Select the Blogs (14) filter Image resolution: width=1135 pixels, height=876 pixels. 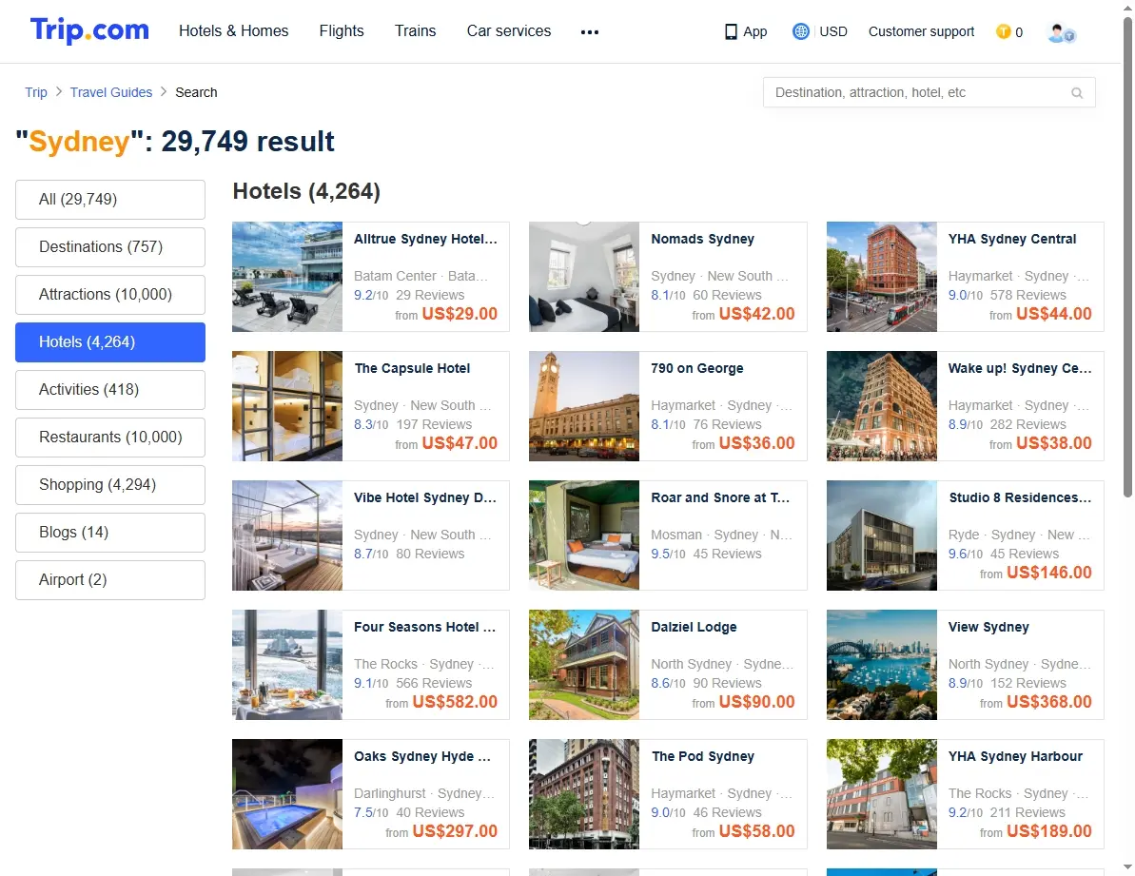coord(110,533)
